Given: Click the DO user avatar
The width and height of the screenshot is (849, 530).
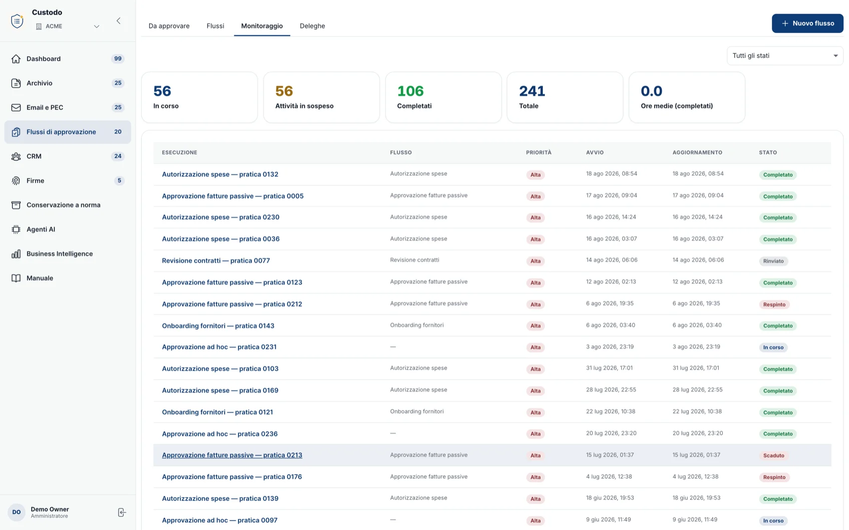Looking at the screenshot, I should pyautogui.click(x=16, y=512).
